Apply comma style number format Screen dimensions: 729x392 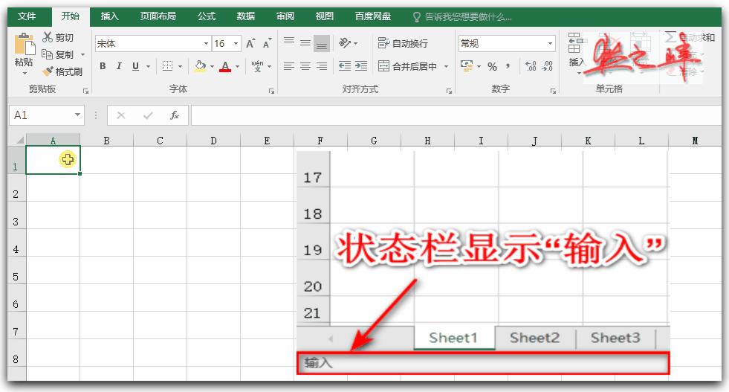tap(508, 67)
